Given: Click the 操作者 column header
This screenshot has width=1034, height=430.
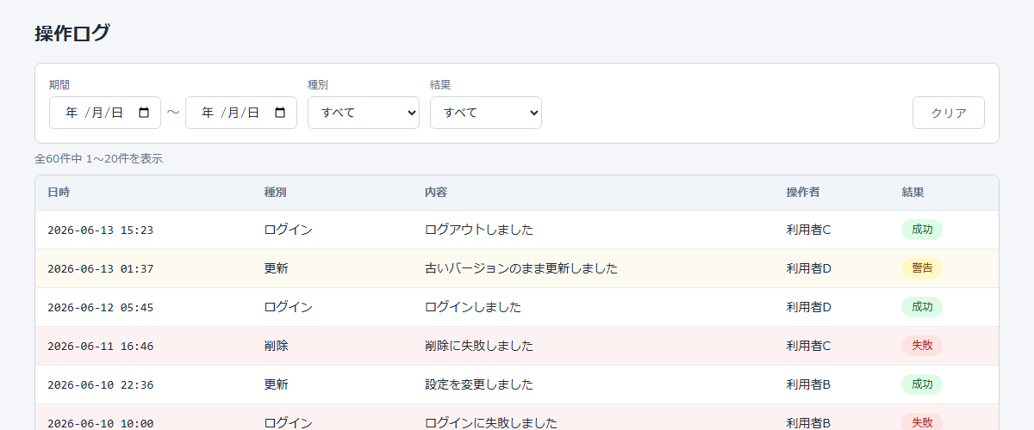Looking at the screenshot, I should [x=803, y=193].
